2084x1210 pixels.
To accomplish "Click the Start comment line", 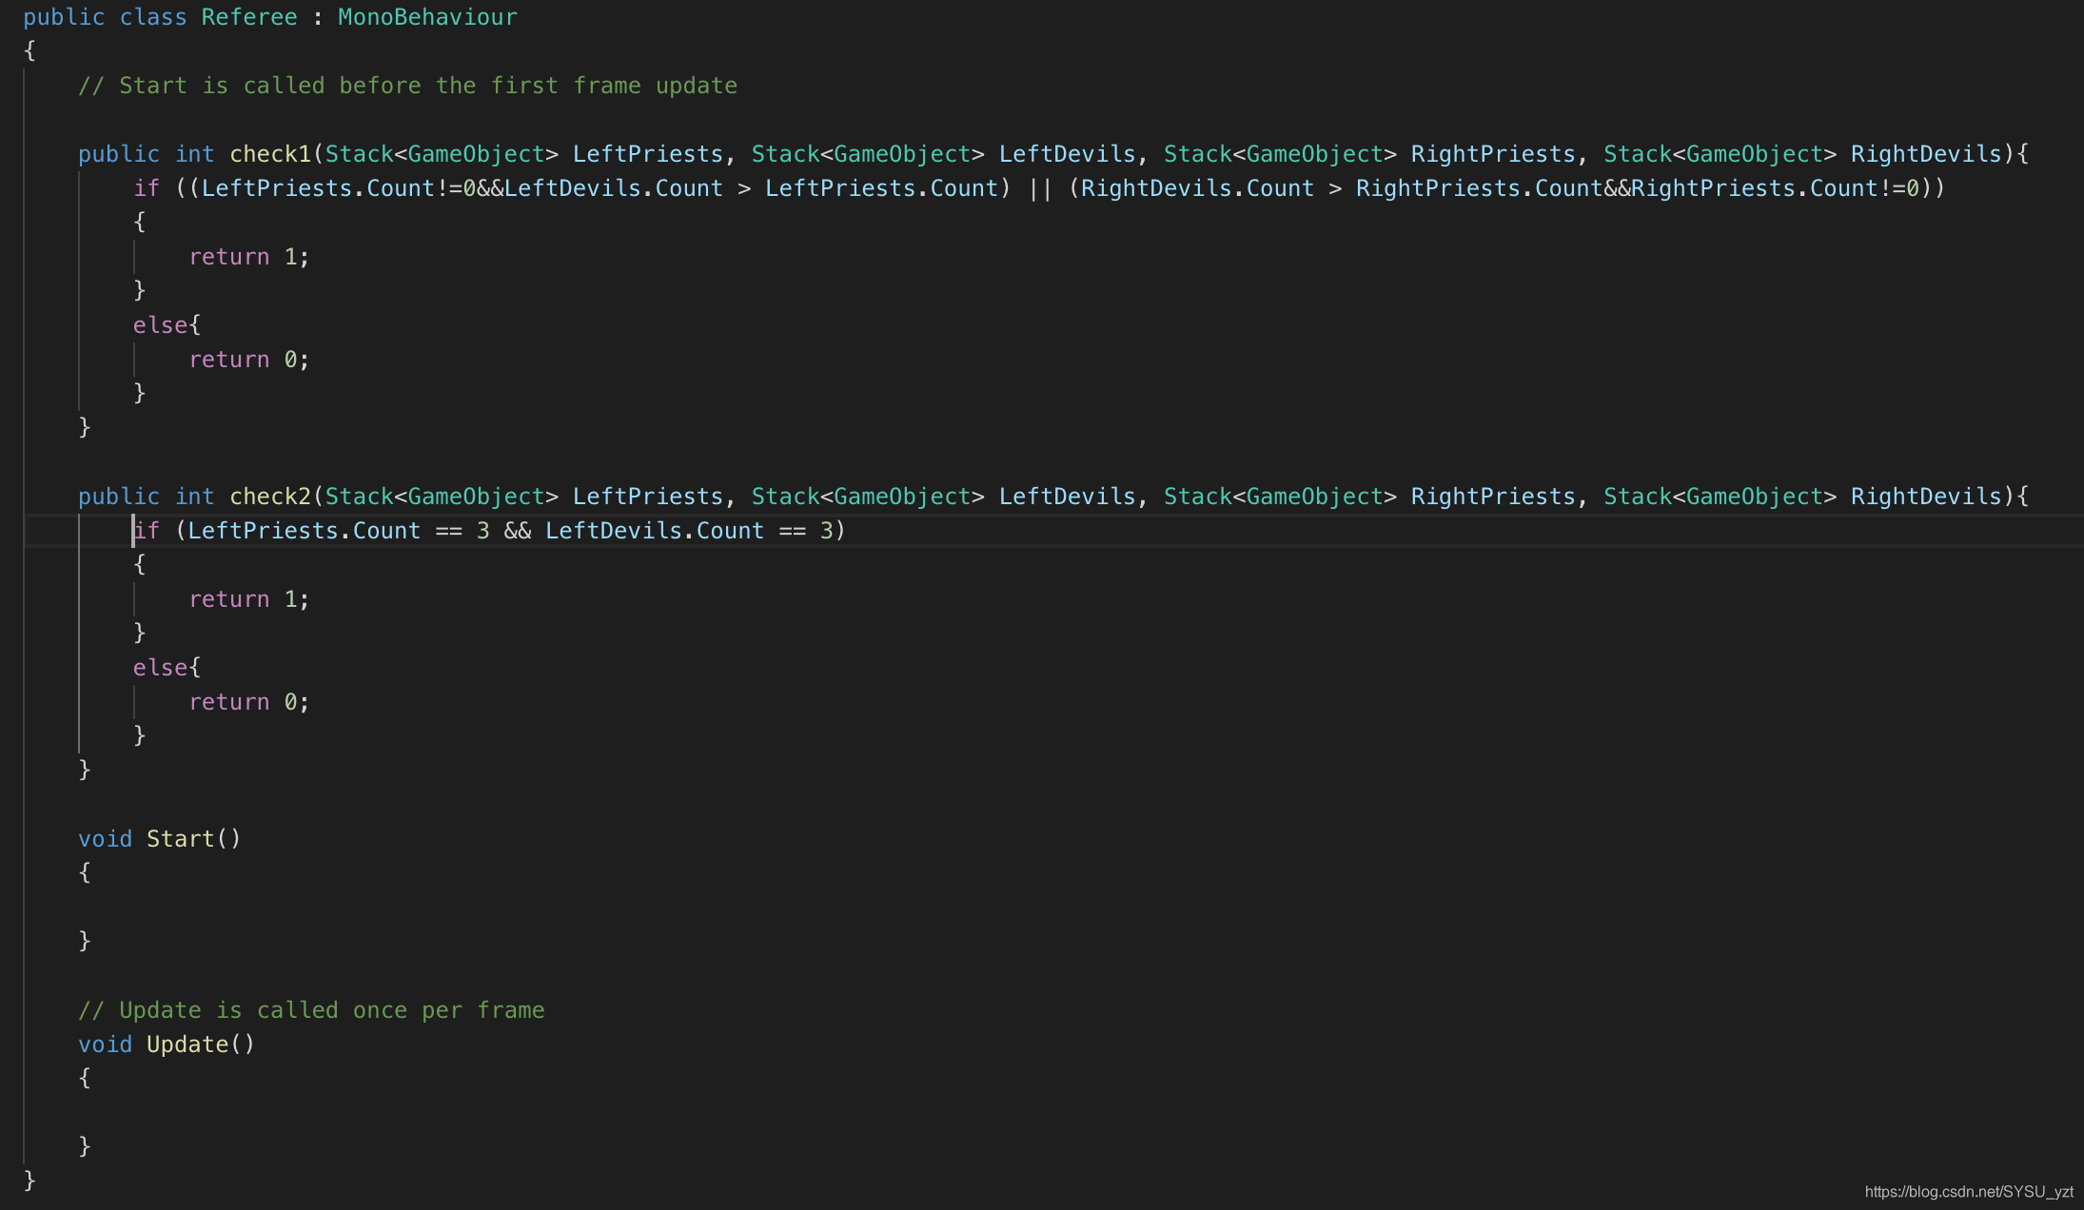I will [407, 86].
